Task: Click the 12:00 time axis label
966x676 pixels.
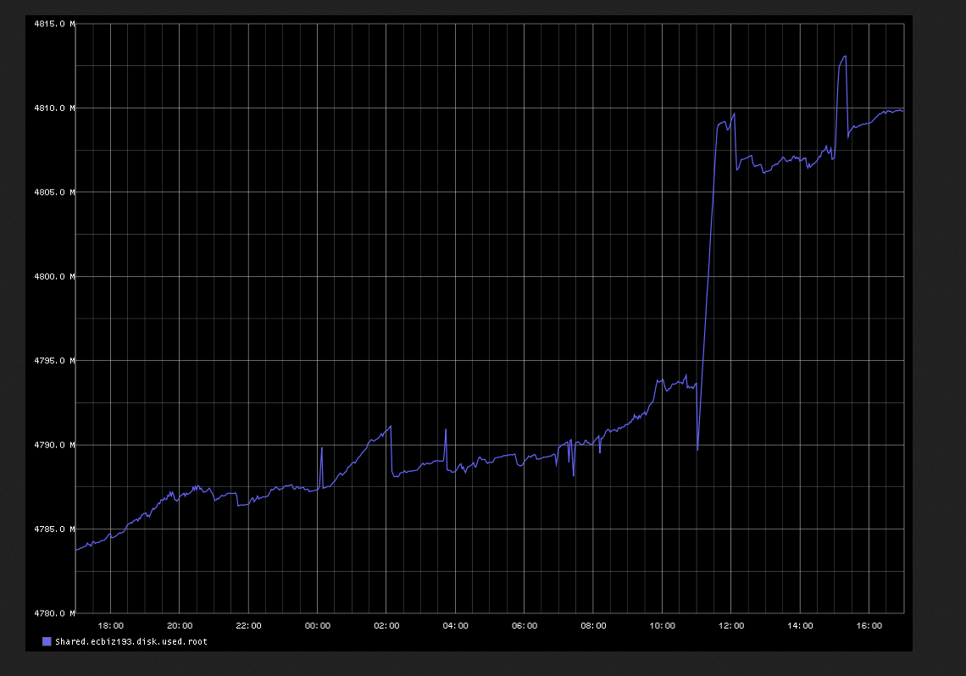Action: tap(731, 626)
